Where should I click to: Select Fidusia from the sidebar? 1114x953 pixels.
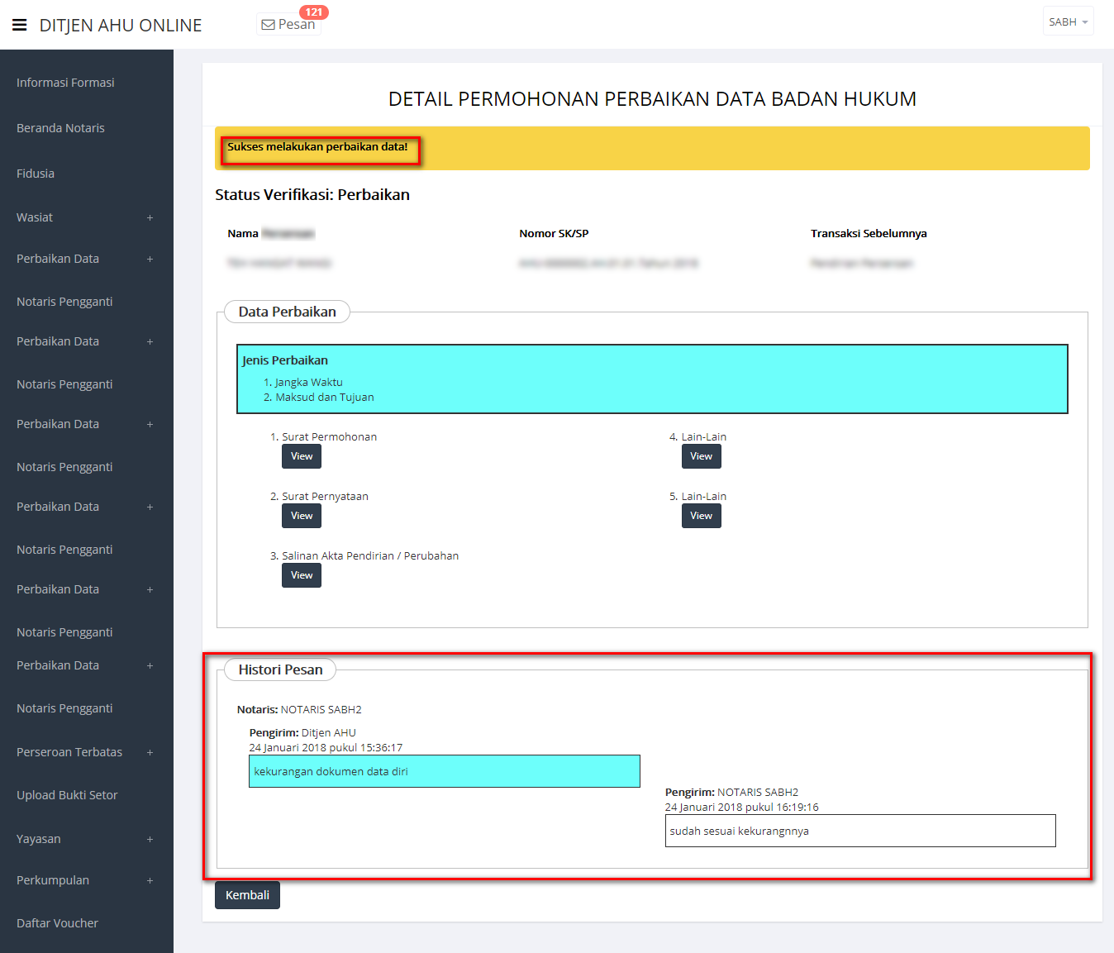[36, 174]
